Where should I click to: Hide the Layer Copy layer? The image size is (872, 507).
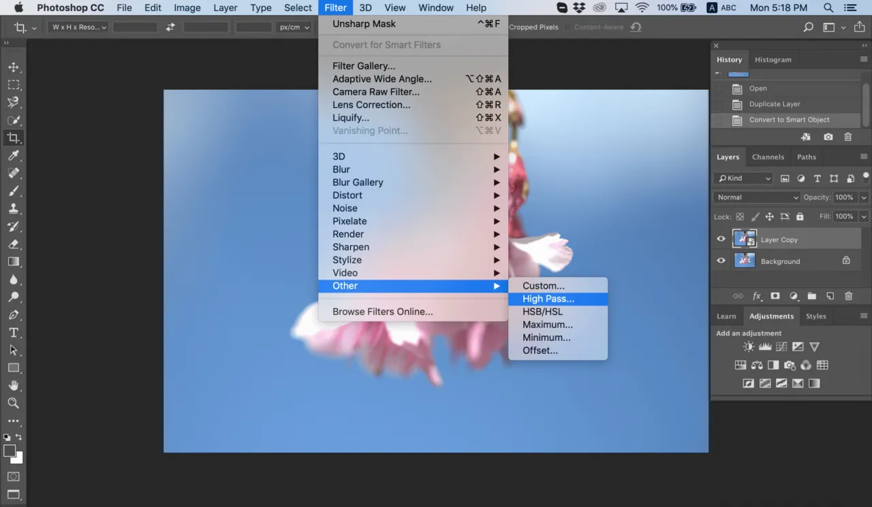point(720,239)
